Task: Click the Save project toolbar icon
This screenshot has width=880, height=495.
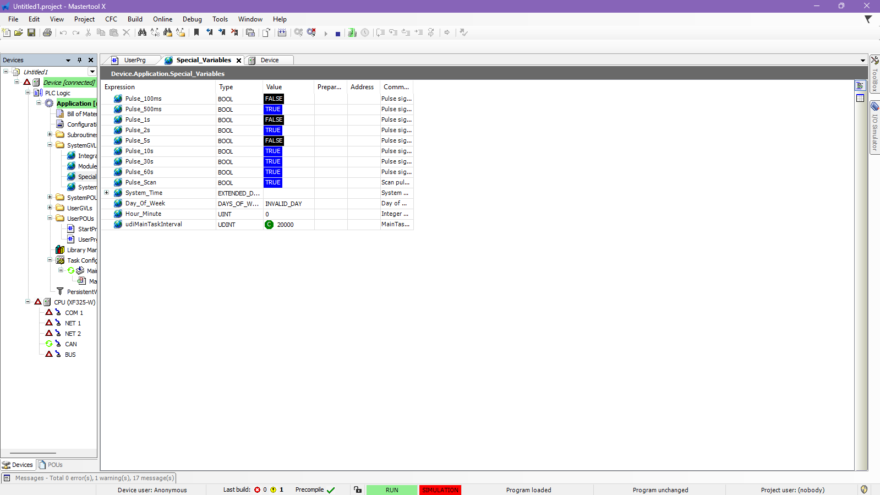Action: tap(31, 33)
